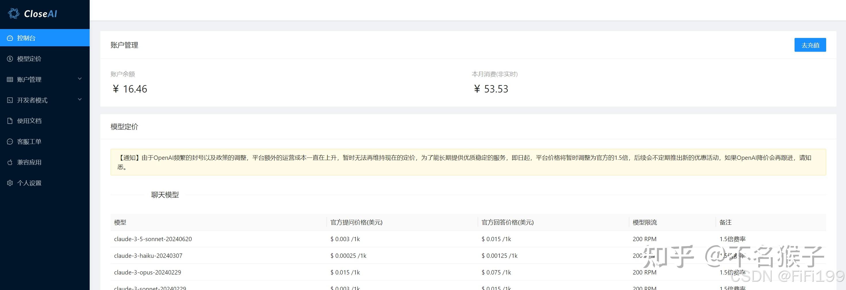Click the account balance amount ¥16.46
846x290 pixels.
tap(129, 89)
